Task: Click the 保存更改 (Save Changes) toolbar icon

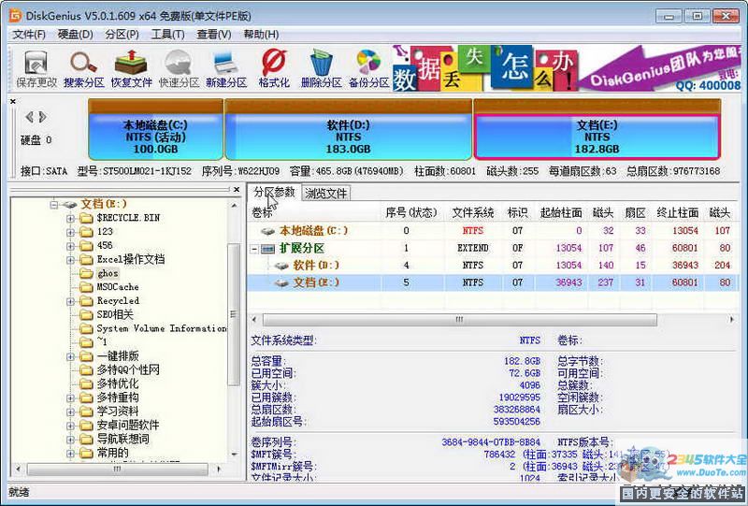Action: (x=36, y=68)
